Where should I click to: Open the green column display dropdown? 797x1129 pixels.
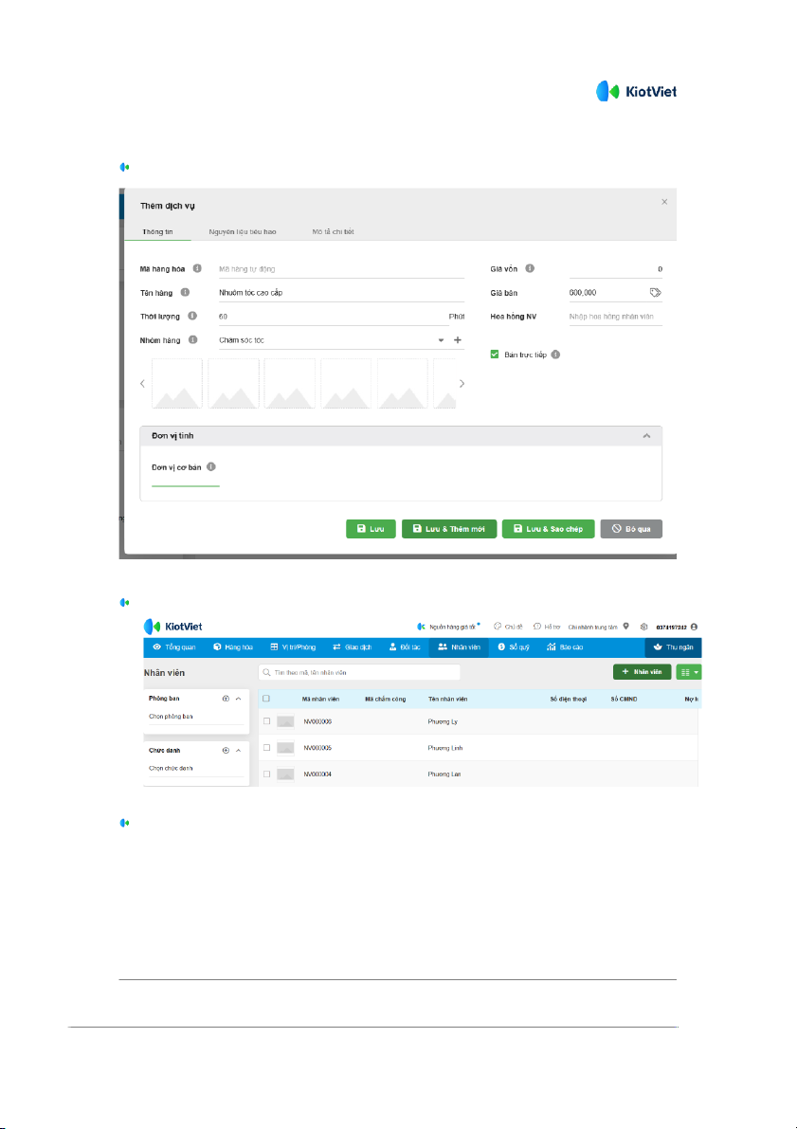pyautogui.click(x=689, y=671)
